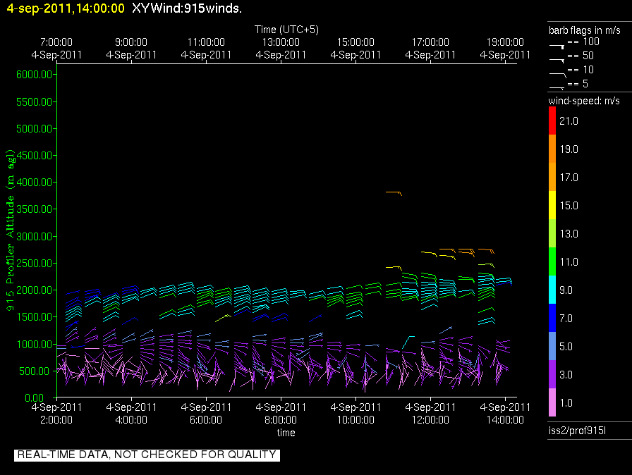
Task: Select the 10:00:00 bottom axis time label
Action: 355,420
